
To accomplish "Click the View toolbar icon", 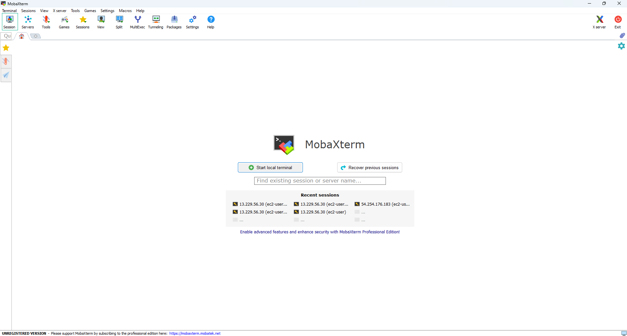I will (101, 22).
